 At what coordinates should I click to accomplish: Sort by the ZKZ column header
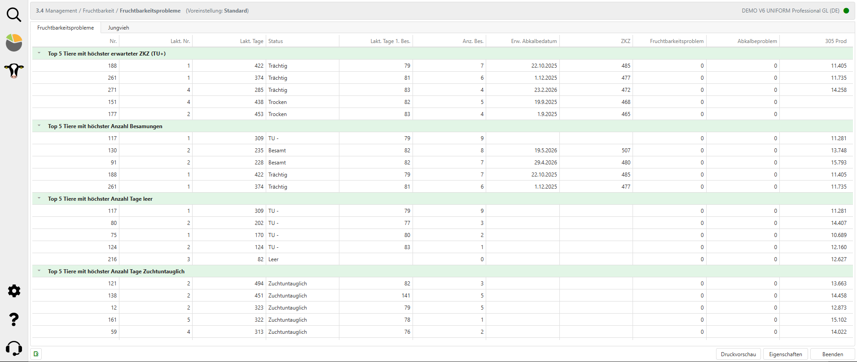point(625,41)
